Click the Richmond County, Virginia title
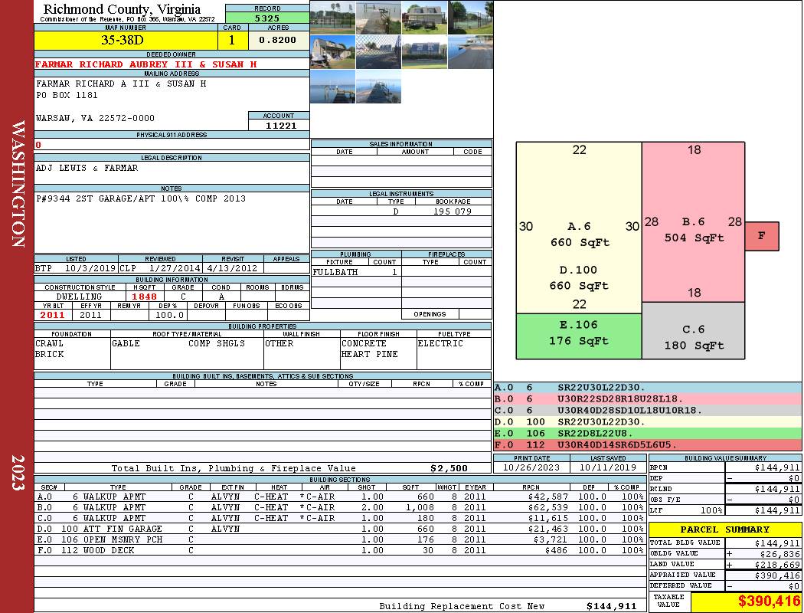 (122, 8)
